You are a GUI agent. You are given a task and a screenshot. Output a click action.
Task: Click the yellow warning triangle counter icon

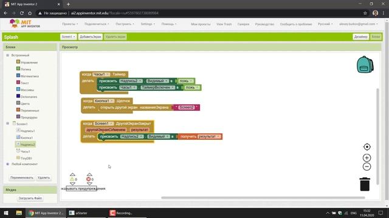coord(72,179)
